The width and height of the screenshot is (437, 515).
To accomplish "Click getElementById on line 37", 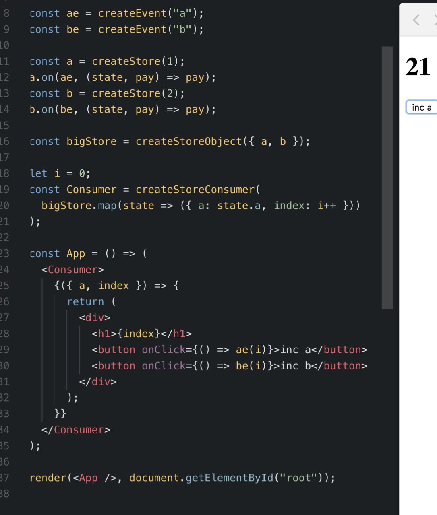I will click(229, 478).
